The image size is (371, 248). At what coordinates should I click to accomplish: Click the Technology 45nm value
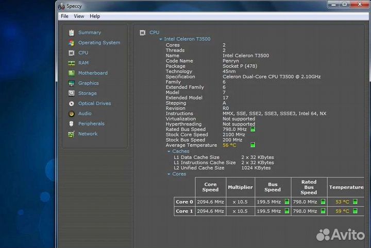[x=229, y=72]
